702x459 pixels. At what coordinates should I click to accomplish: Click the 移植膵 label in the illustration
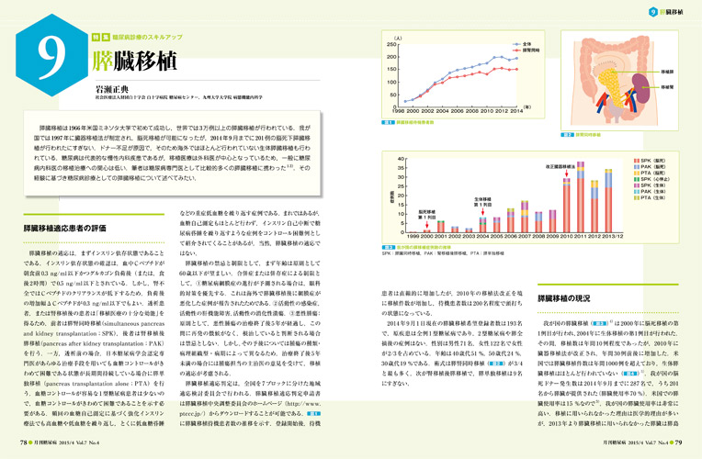point(667,72)
